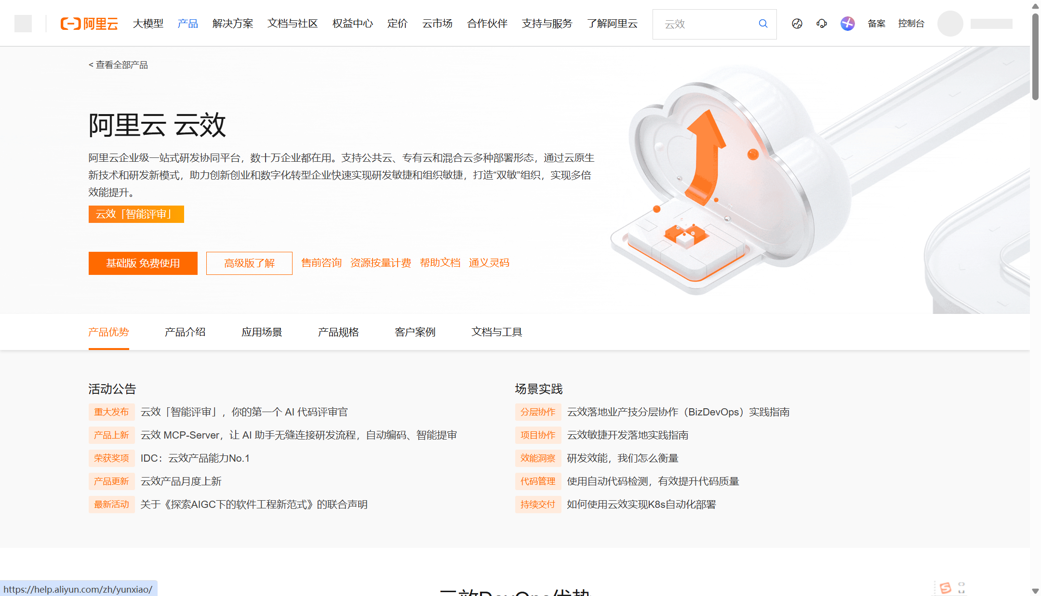Click into the 云效 search field

706,24
